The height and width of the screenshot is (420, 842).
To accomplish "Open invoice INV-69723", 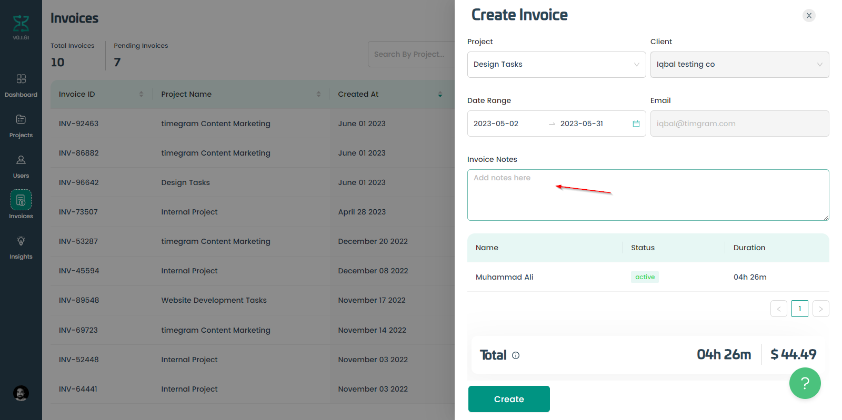I will (x=78, y=330).
